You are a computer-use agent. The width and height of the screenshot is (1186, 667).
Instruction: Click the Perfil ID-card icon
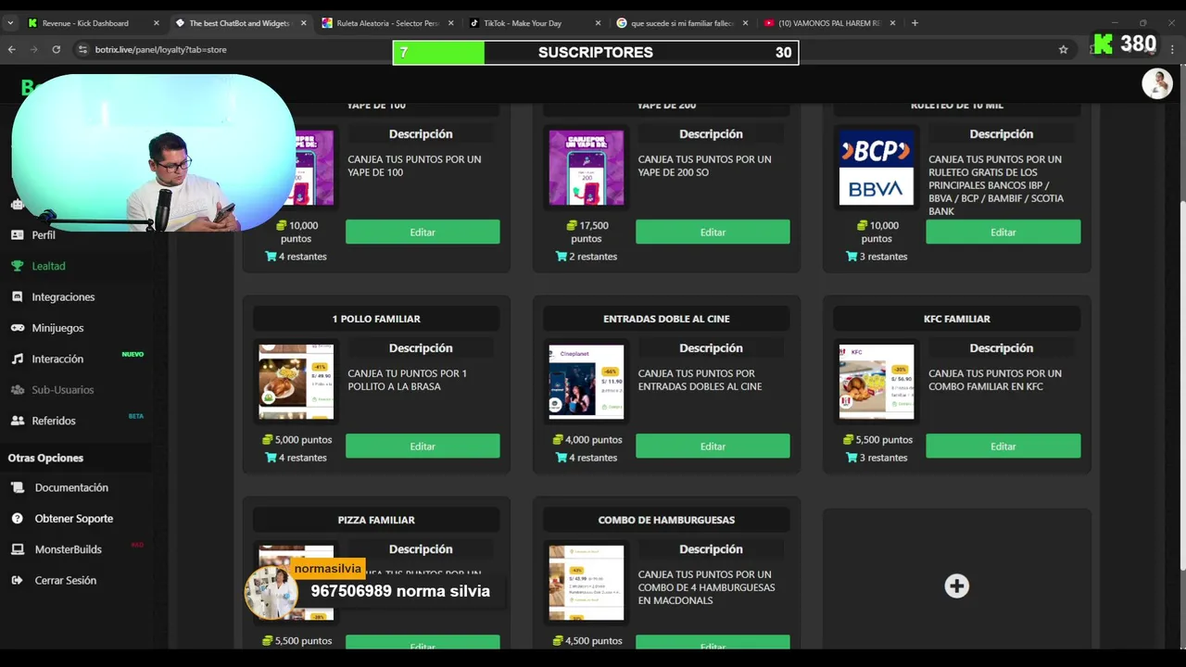pyautogui.click(x=17, y=234)
